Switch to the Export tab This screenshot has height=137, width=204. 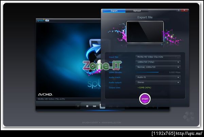pos(114,11)
